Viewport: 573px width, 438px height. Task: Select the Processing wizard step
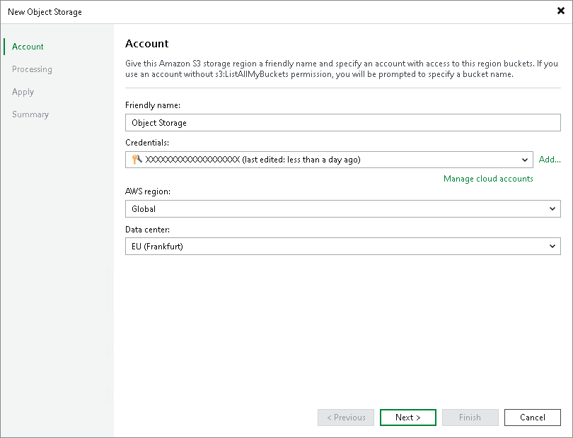32,69
